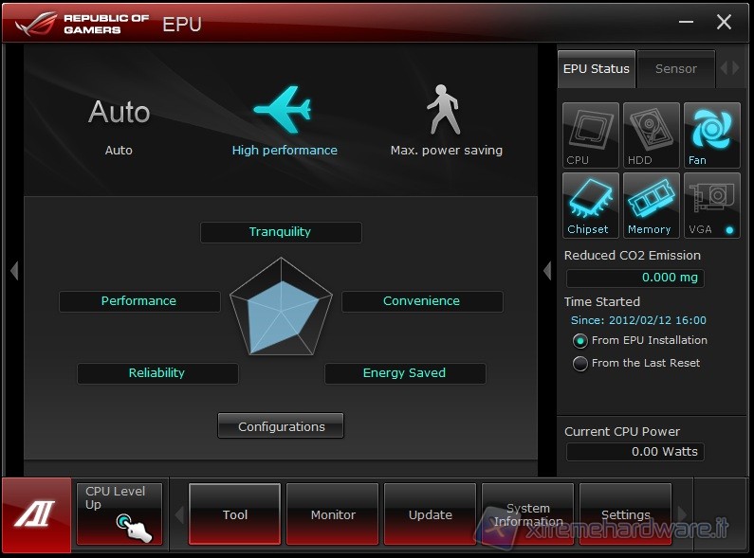754x558 pixels.
Task: Select From EPU Installation radio button
Action: tap(580, 341)
